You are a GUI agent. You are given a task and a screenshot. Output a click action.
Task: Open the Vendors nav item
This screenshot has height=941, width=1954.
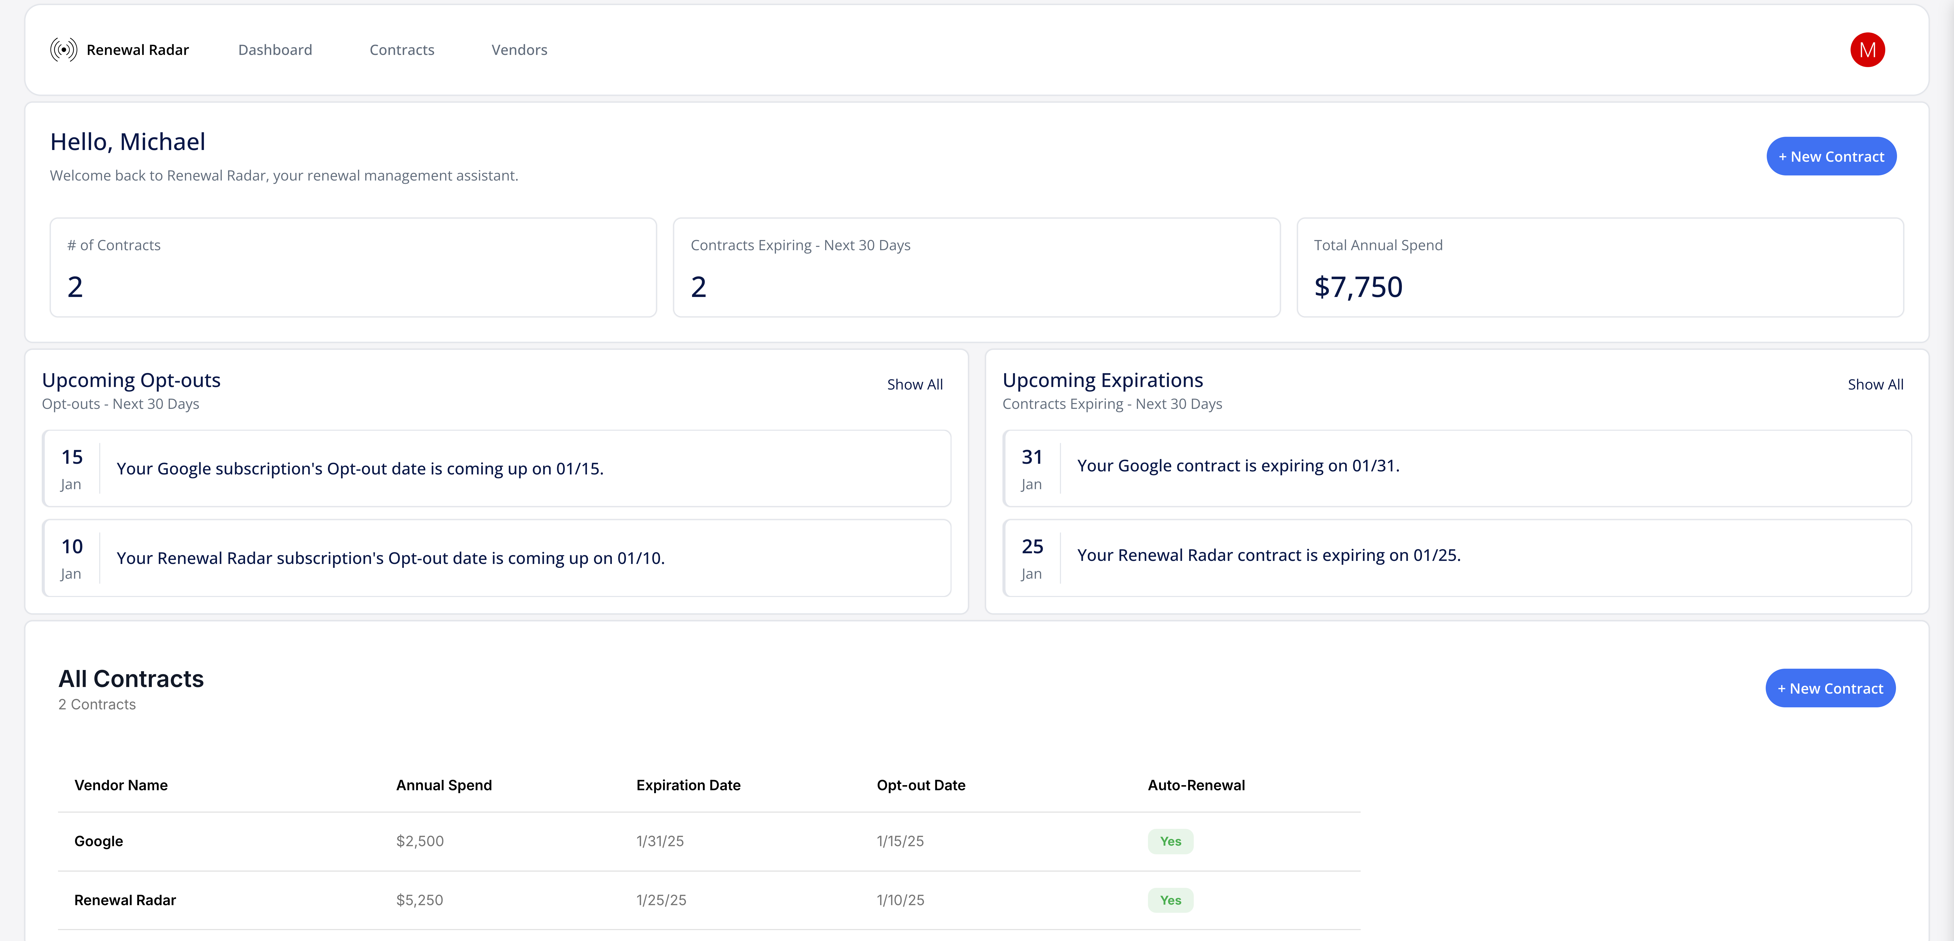point(520,50)
